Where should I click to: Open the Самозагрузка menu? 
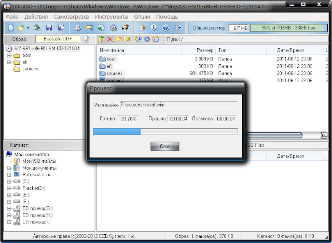coord(71,17)
